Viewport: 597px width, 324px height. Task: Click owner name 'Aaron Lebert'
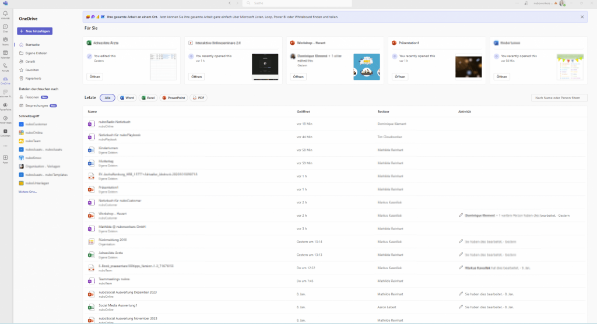coord(387,307)
